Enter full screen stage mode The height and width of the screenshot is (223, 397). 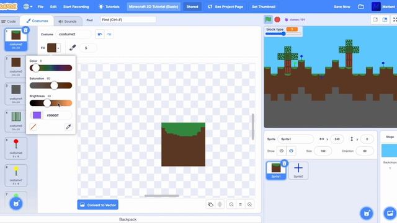pyautogui.click(x=395, y=19)
